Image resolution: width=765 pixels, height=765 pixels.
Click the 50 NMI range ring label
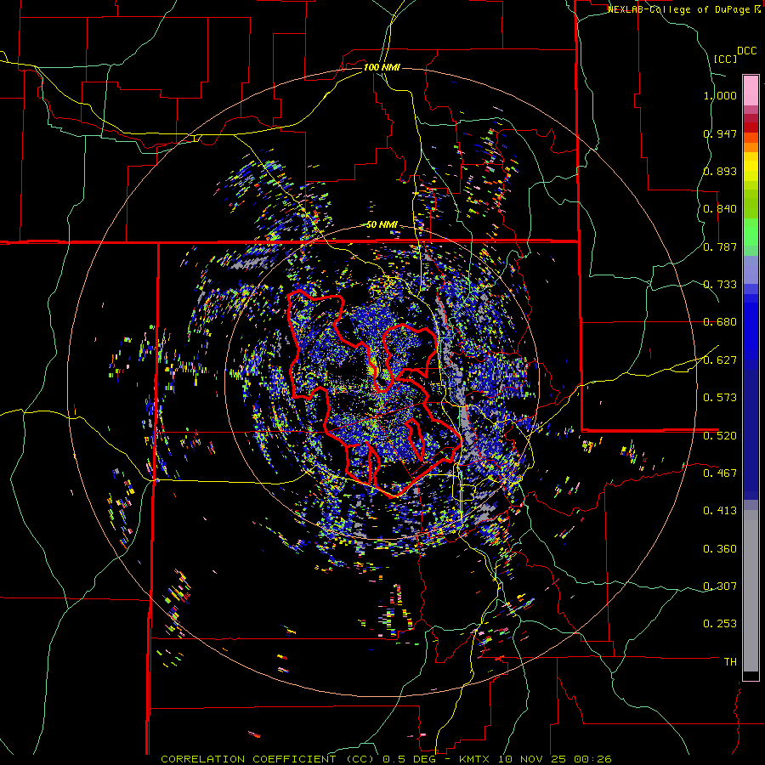[382, 225]
